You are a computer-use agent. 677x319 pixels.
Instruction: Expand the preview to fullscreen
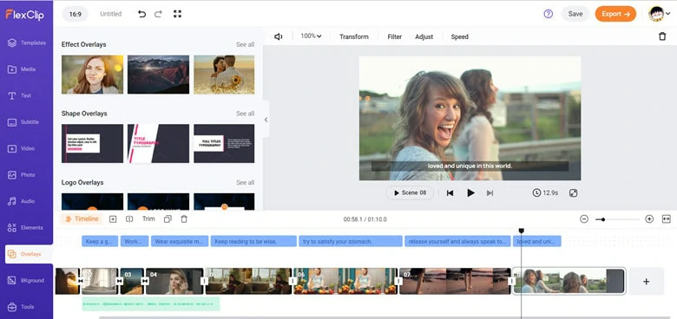574,192
